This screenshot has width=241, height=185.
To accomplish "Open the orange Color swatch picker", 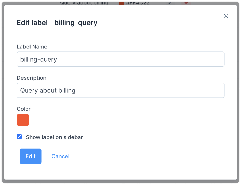I will click(23, 120).
